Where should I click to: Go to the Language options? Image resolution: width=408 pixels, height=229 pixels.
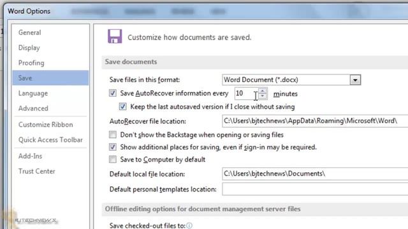pyautogui.click(x=33, y=94)
